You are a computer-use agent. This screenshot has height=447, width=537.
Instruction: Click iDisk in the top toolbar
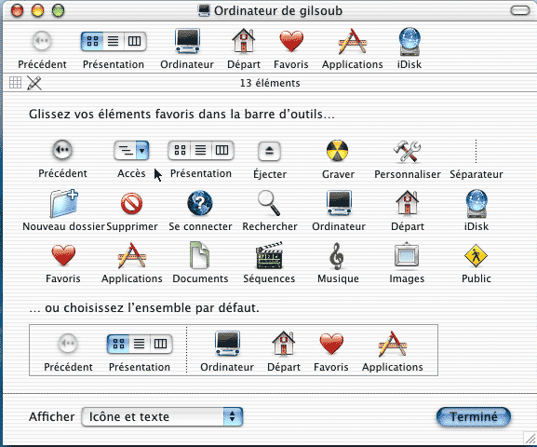point(409,48)
